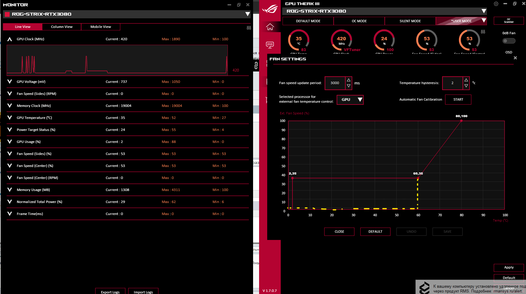Expand the Frame Time(ms) row
This screenshot has height=294, width=526.
click(x=10, y=214)
